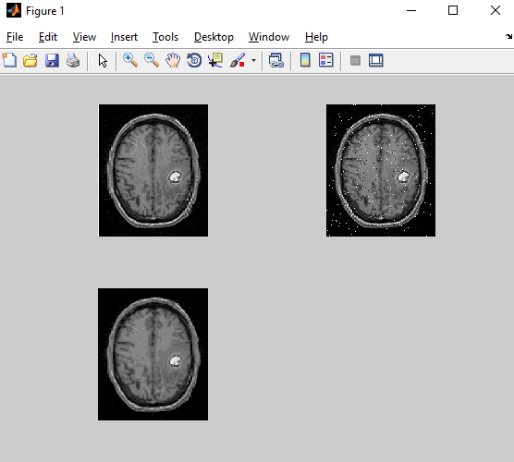Click the noisy brain image with speckles
This screenshot has height=462, width=514.
[x=381, y=170]
